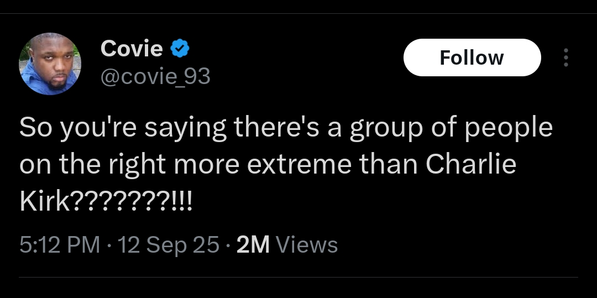Follow the Covie account

[472, 57]
